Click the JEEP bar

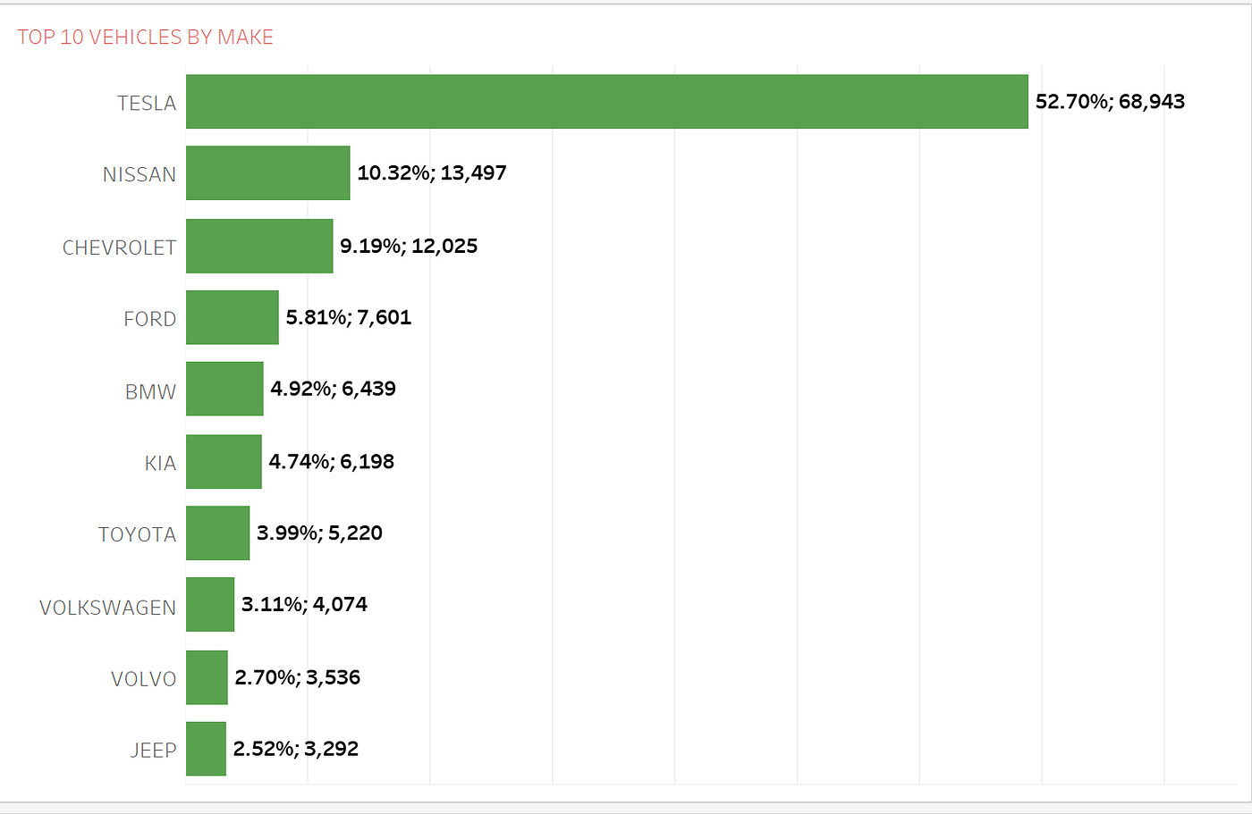point(206,749)
